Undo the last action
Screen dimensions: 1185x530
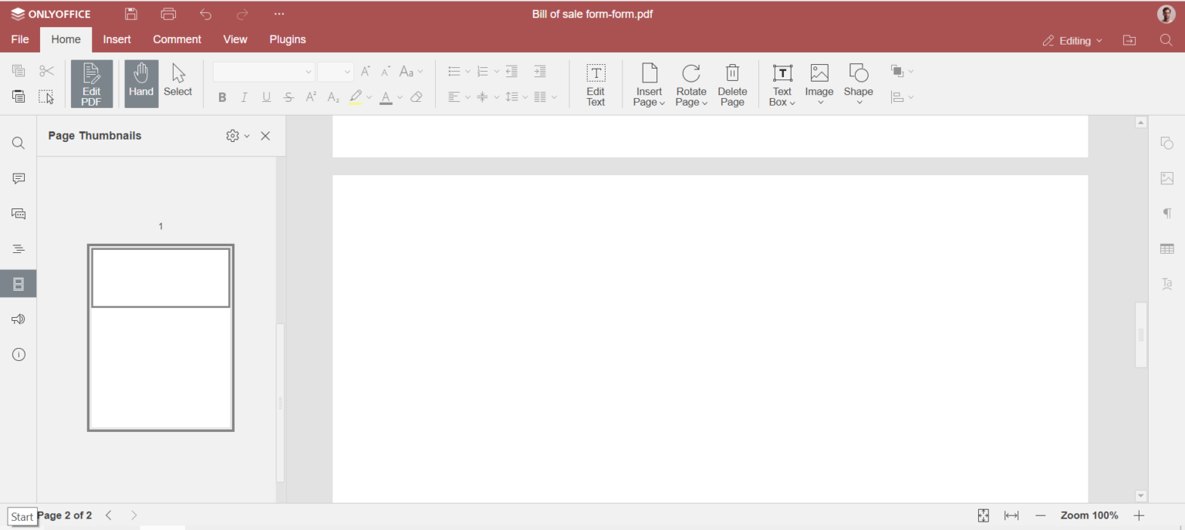pos(205,14)
